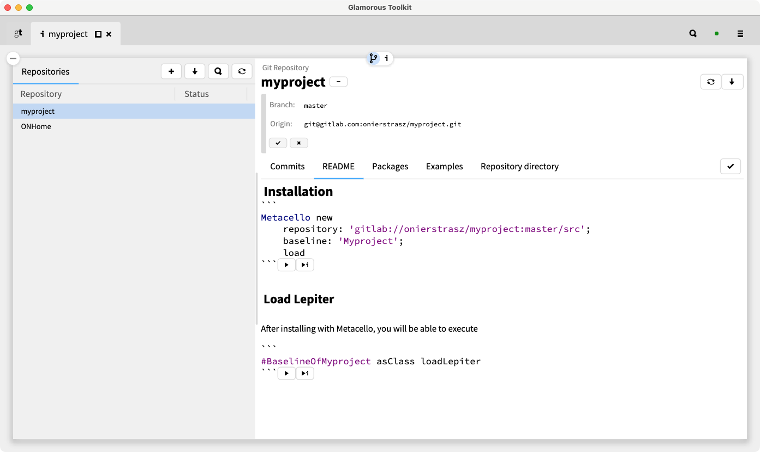Pull changes with the down-arrow button next to myproject refresh

coord(732,82)
